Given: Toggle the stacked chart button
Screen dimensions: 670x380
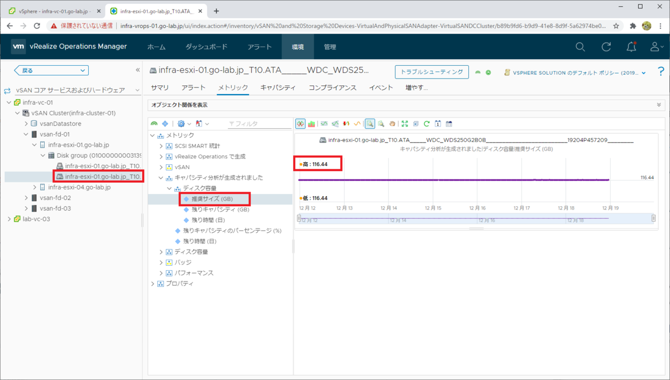Looking at the screenshot, I should pos(312,123).
